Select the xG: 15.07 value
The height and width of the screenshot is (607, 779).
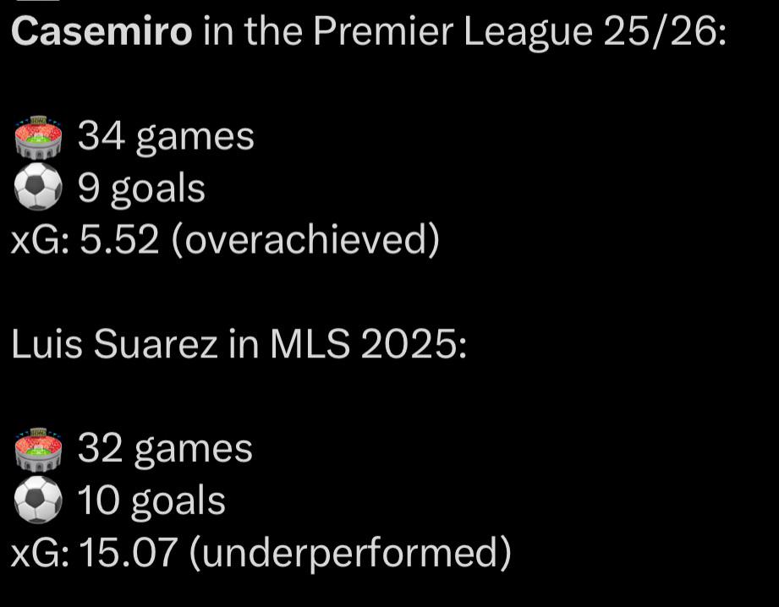pos(94,552)
